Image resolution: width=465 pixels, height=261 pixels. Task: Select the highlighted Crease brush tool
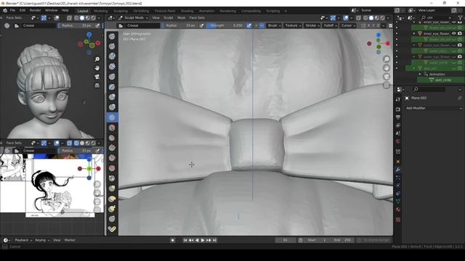click(112, 117)
